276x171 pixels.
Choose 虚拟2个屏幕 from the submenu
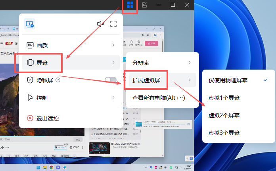coord(224,115)
